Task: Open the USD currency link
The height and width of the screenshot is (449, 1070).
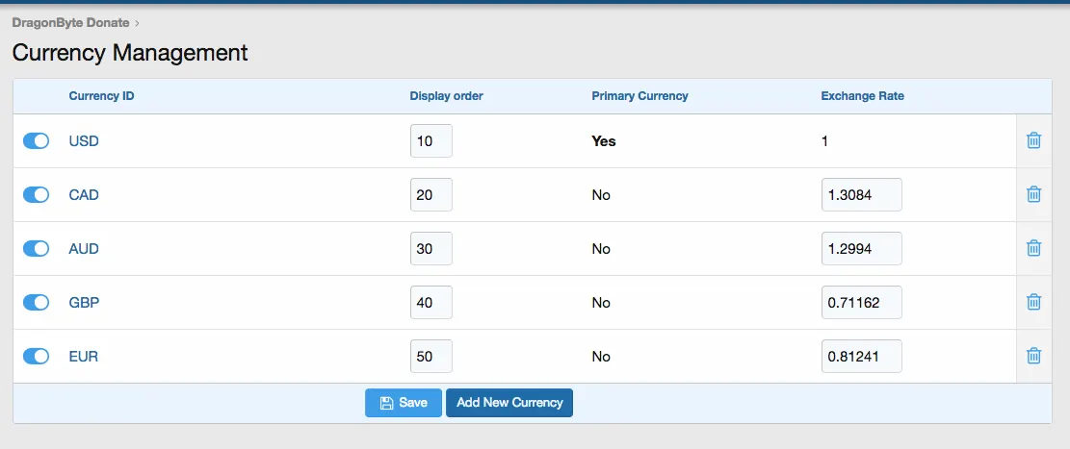Action: (x=84, y=141)
